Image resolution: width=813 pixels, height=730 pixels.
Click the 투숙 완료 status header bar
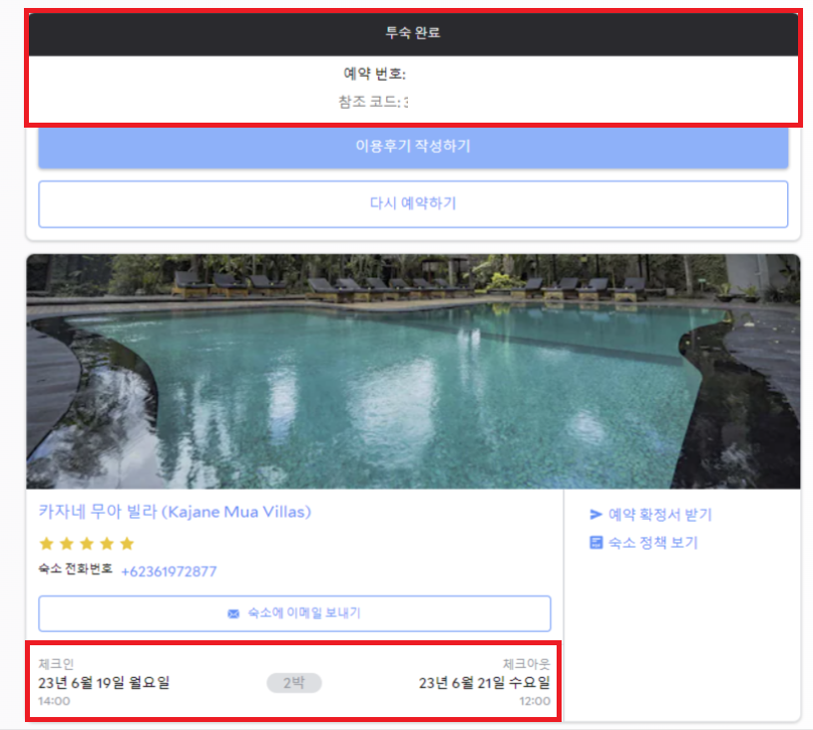(413, 33)
